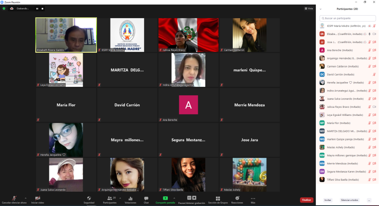This screenshot has height=206, width=379.
Task: Toggle the Participantes panel from toolbar
Action: 110,198
